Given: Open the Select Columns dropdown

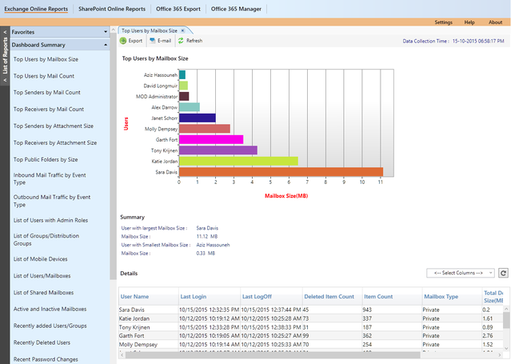Looking at the screenshot, I should coord(461,273).
